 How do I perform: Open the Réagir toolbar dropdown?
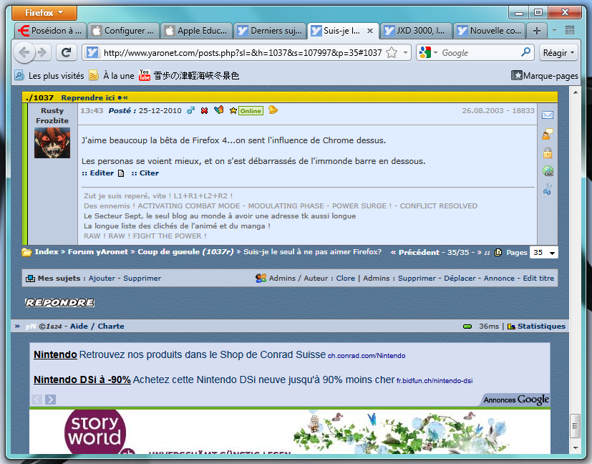click(x=559, y=52)
